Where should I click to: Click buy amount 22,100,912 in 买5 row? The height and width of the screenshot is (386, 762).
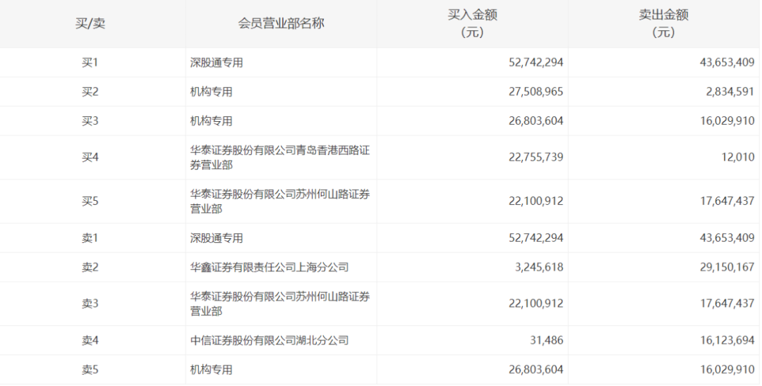point(536,201)
